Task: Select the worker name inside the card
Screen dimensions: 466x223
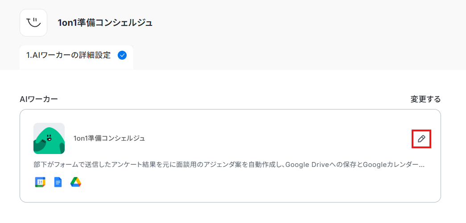Action: (x=109, y=138)
